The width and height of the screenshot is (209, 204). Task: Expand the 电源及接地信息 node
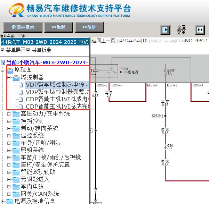(x=2, y=201)
